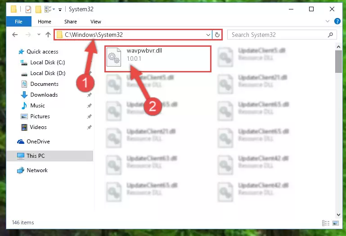
Task: Select the wavpwbvr.dll file
Action: click(x=158, y=59)
